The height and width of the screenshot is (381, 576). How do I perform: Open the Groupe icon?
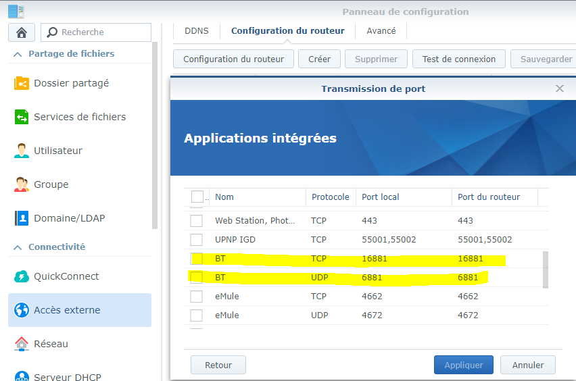click(x=22, y=184)
